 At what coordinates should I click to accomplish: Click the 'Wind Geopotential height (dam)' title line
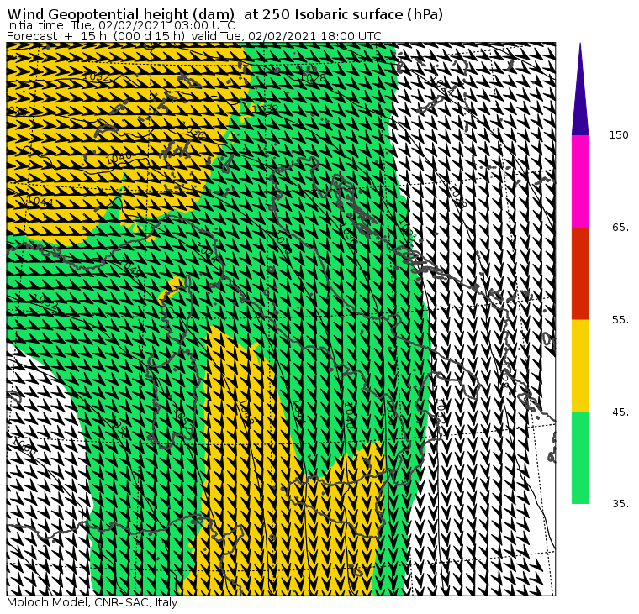225,14
